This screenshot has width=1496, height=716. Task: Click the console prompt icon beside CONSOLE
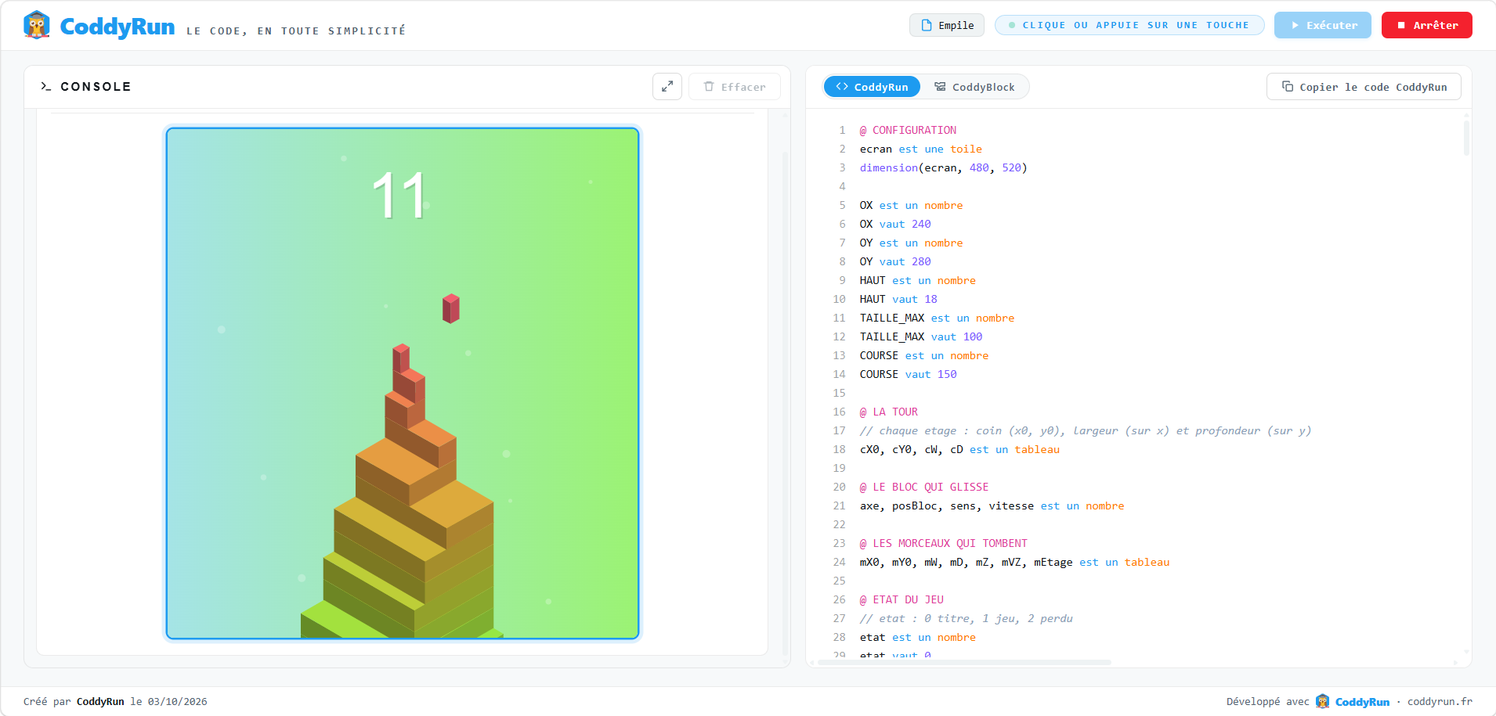(46, 87)
